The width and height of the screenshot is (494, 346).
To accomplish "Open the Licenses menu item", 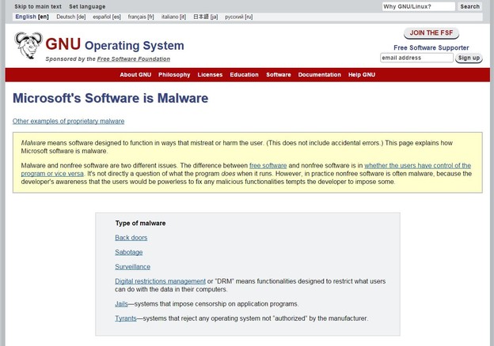I will (210, 75).
